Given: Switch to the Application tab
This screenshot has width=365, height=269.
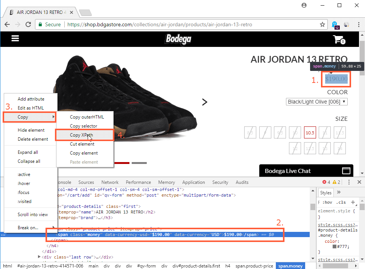Looking at the screenshot, I should click(x=193, y=182).
